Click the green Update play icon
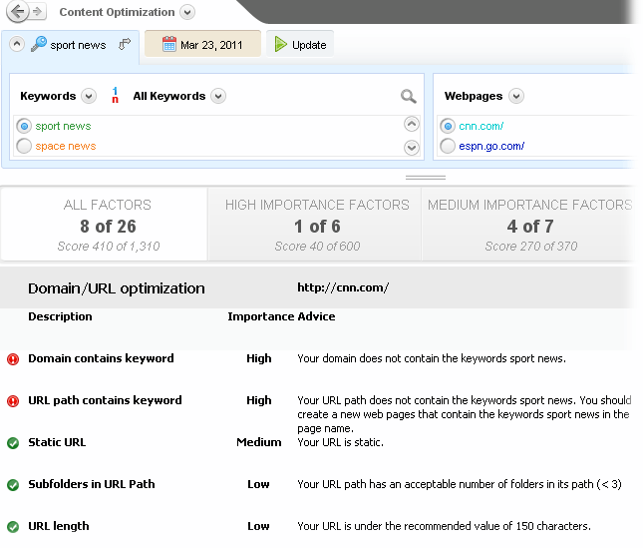 point(281,44)
